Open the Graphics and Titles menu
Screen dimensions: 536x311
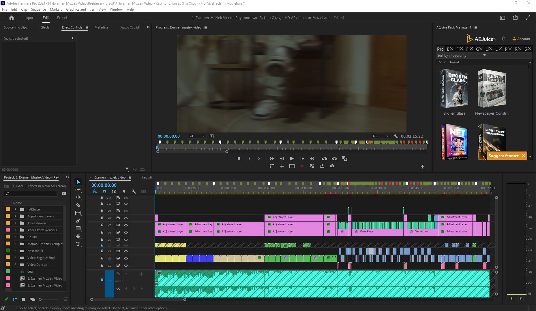point(80,9)
